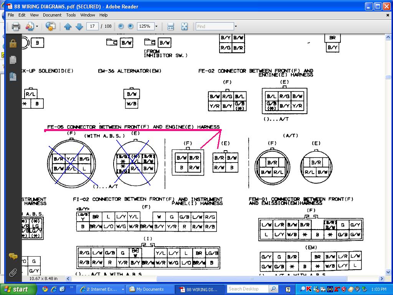Image resolution: width=393 pixels, height=295 pixels.
Task: Click the security lock icon
Action: click(13, 43)
